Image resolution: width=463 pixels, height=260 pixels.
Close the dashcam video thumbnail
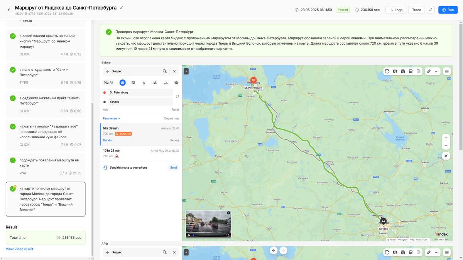tap(228, 213)
